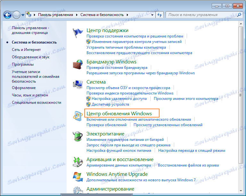Click the shield icon beside 'Диспетчер устройств'
The width and height of the screenshot is (246, 196).
pos(88,104)
